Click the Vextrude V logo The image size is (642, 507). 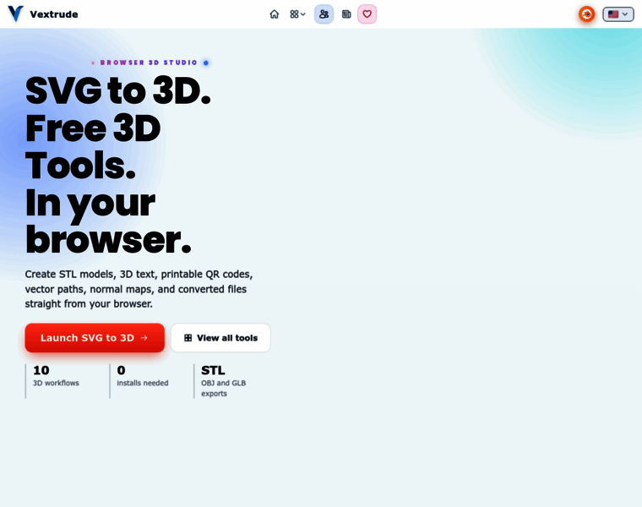(x=16, y=14)
